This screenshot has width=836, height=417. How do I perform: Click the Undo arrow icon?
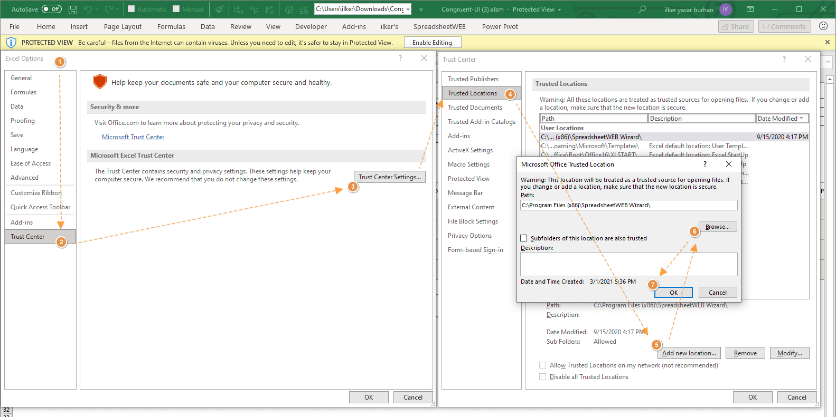click(88, 9)
